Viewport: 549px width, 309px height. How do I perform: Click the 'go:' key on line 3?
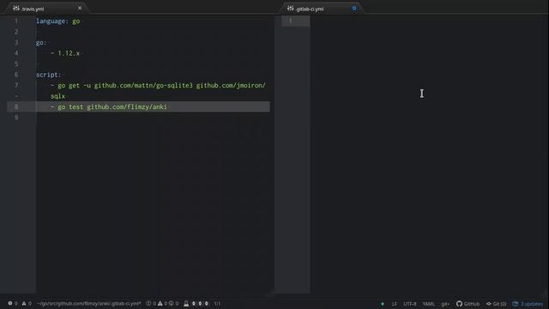40,43
